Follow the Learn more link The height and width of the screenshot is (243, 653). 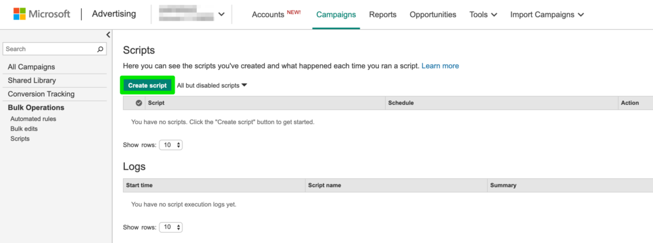(440, 66)
